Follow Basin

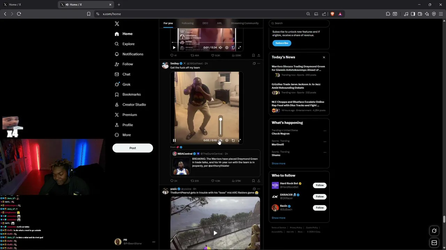320,208
